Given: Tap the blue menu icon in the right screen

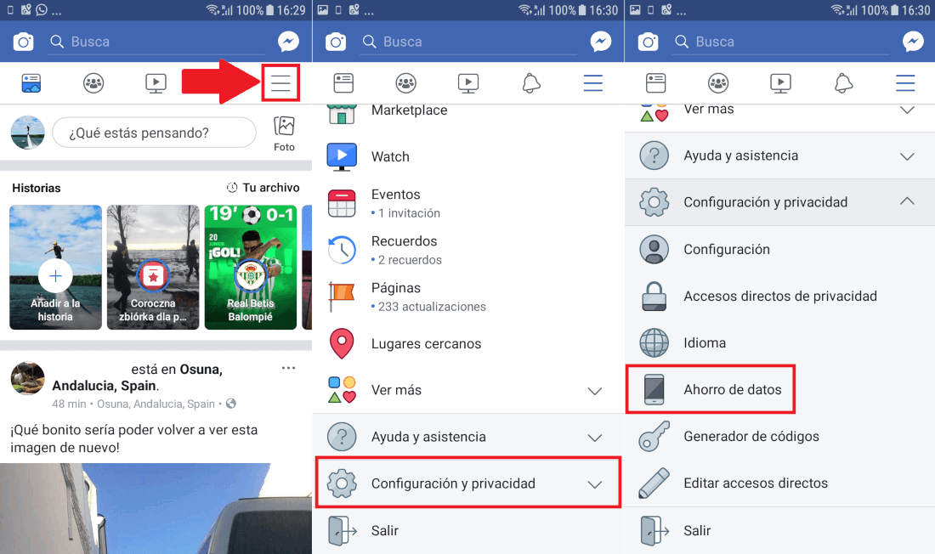Looking at the screenshot, I should pos(905,83).
